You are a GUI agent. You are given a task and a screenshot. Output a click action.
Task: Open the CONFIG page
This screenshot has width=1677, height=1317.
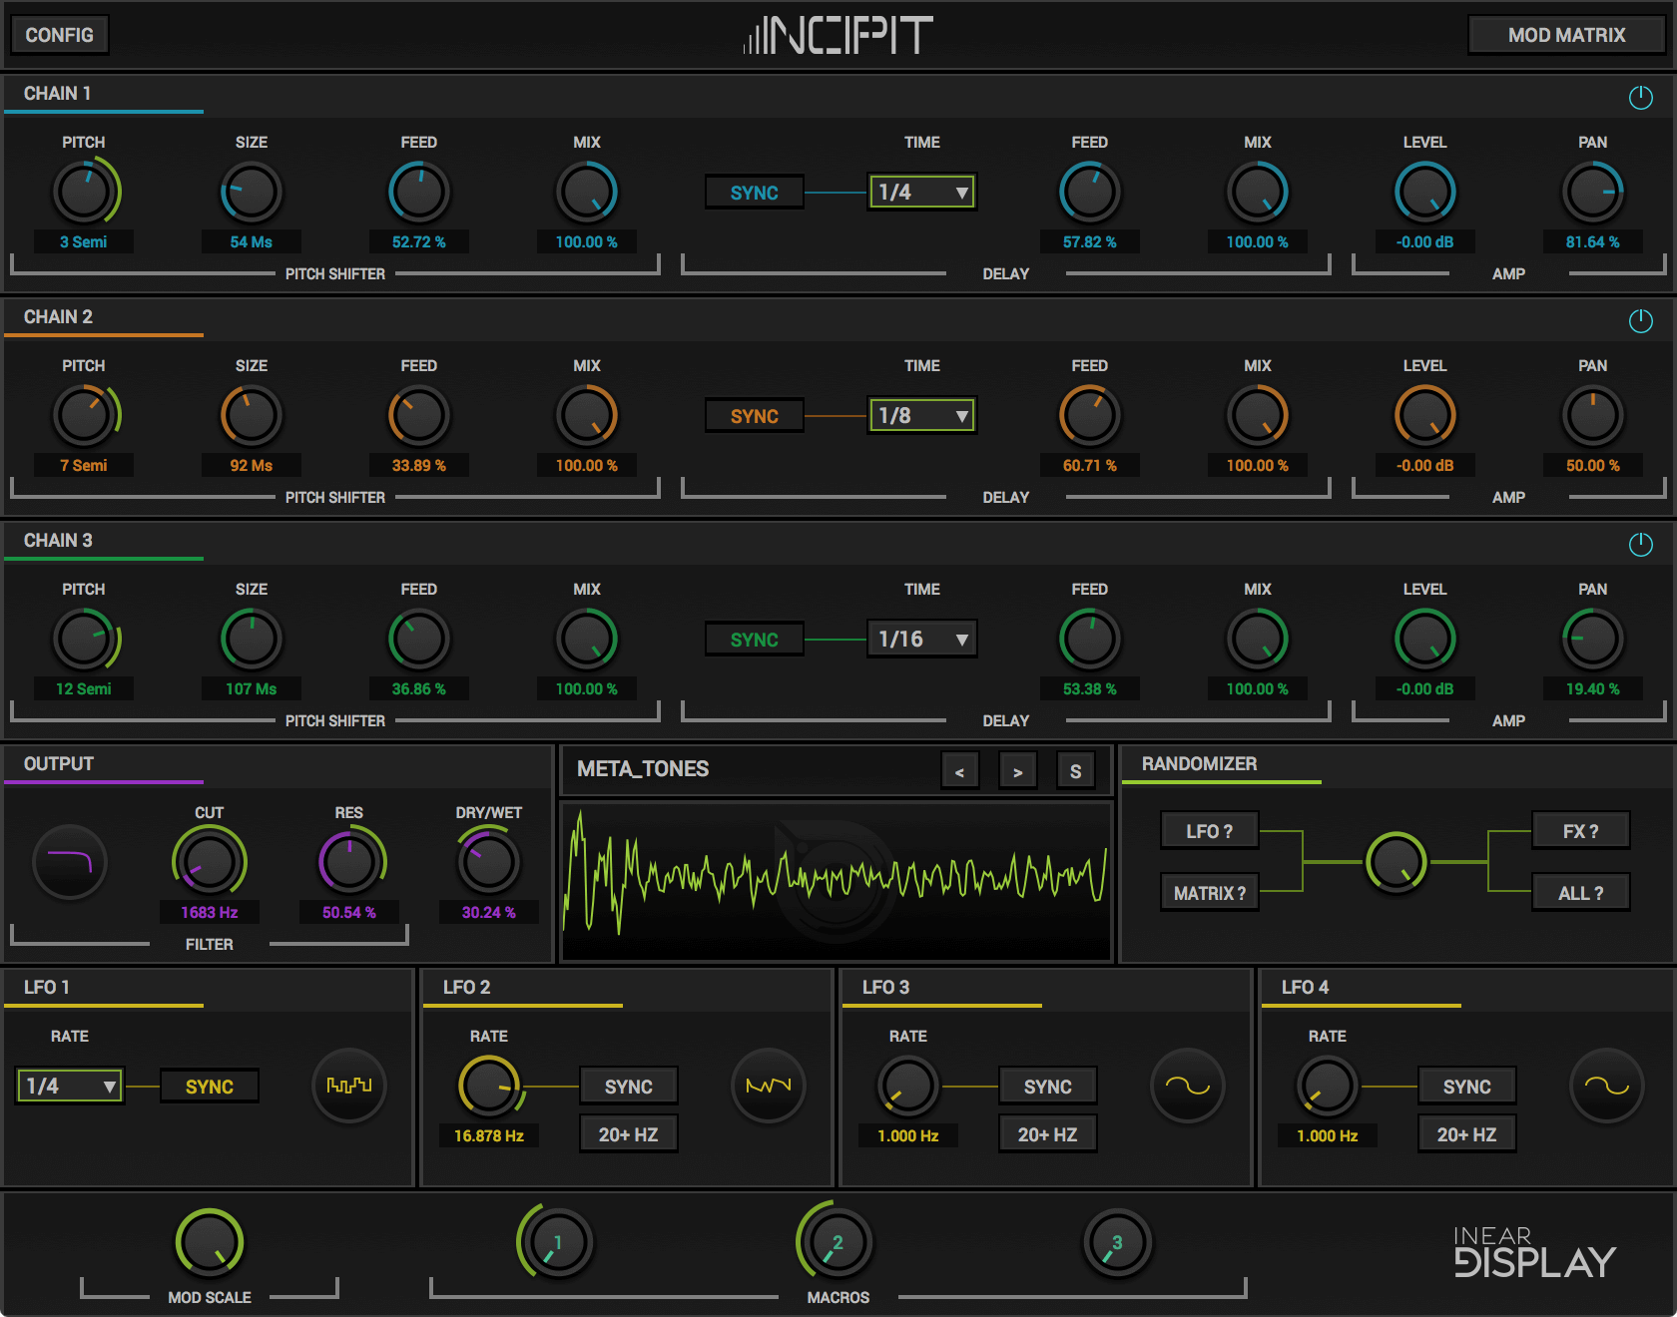(x=59, y=35)
